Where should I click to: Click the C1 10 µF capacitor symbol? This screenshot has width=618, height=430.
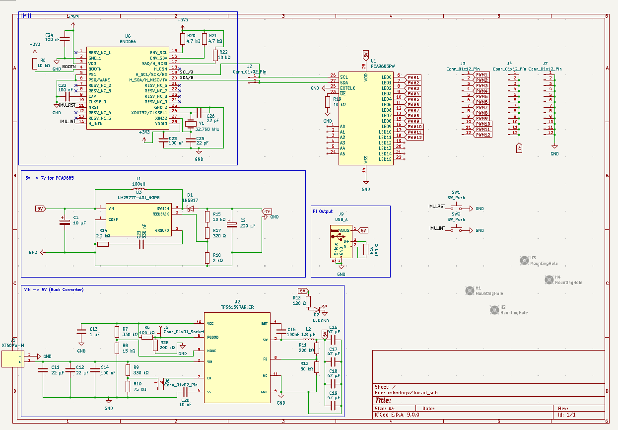64,222
